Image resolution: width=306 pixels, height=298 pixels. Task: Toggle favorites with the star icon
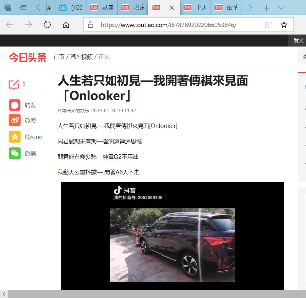tap(284, 25)
